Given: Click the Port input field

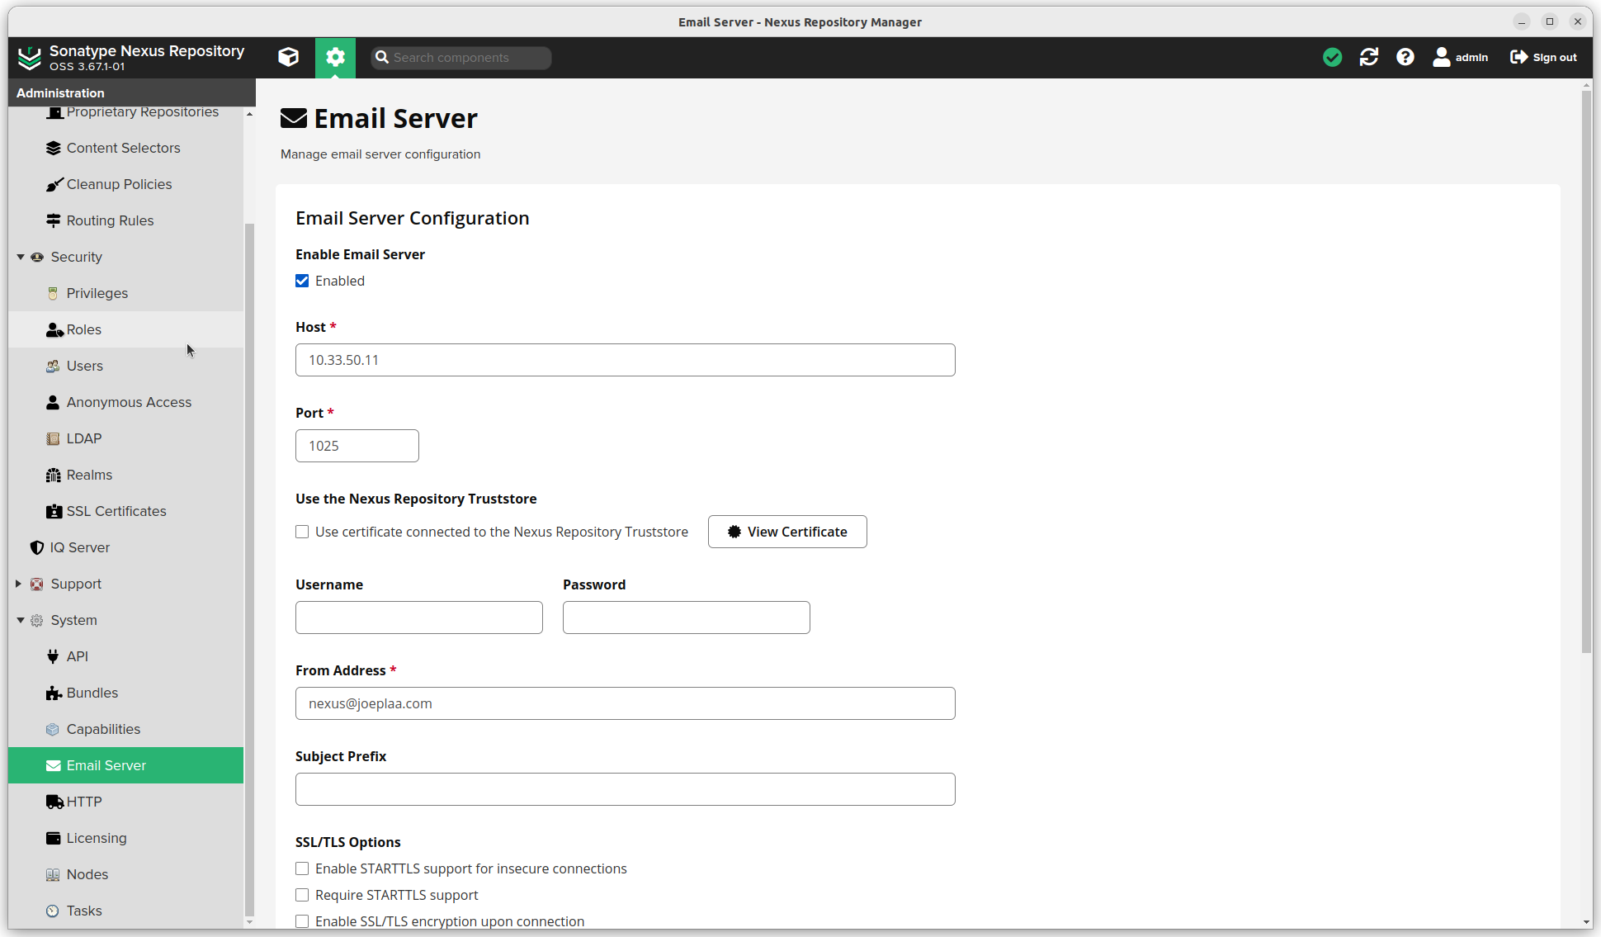Looking at the screenshot, I should click(357, 446).
